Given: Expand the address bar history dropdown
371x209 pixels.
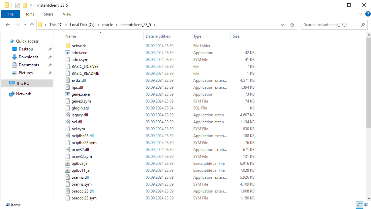Looking at the screenshot, I should [282, 25].
